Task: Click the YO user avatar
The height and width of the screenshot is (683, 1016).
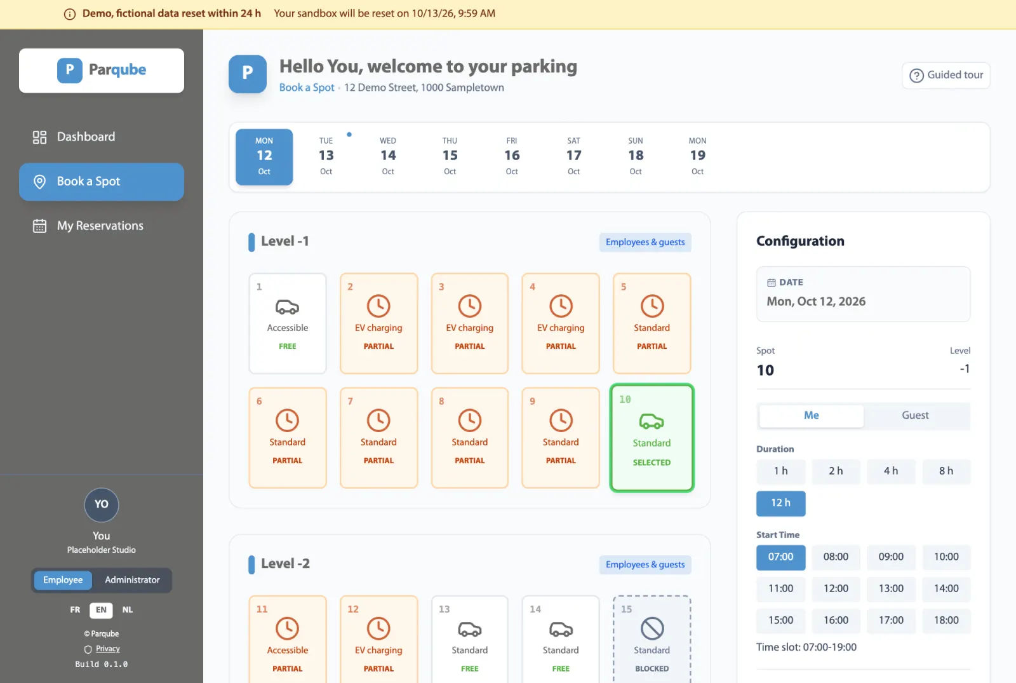Action: coord(102,504)
